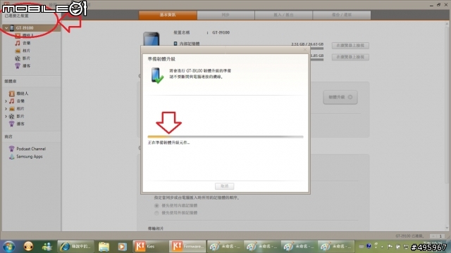Click the 韌體升級 firmware upgrade button
451x253 pixels.
click(x=340, y=97)
